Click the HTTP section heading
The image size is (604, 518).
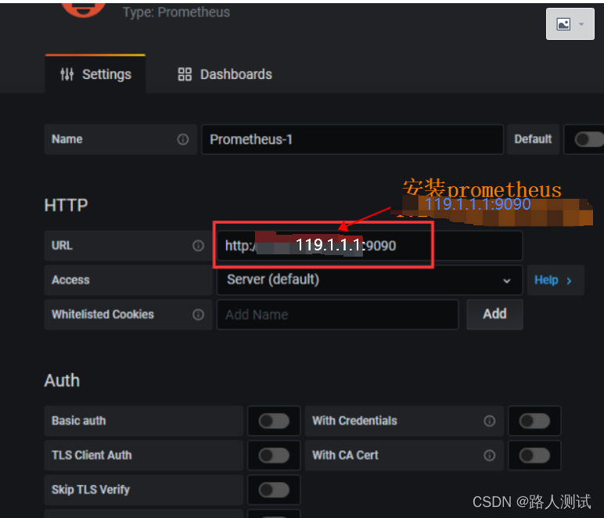coord(66,205)
